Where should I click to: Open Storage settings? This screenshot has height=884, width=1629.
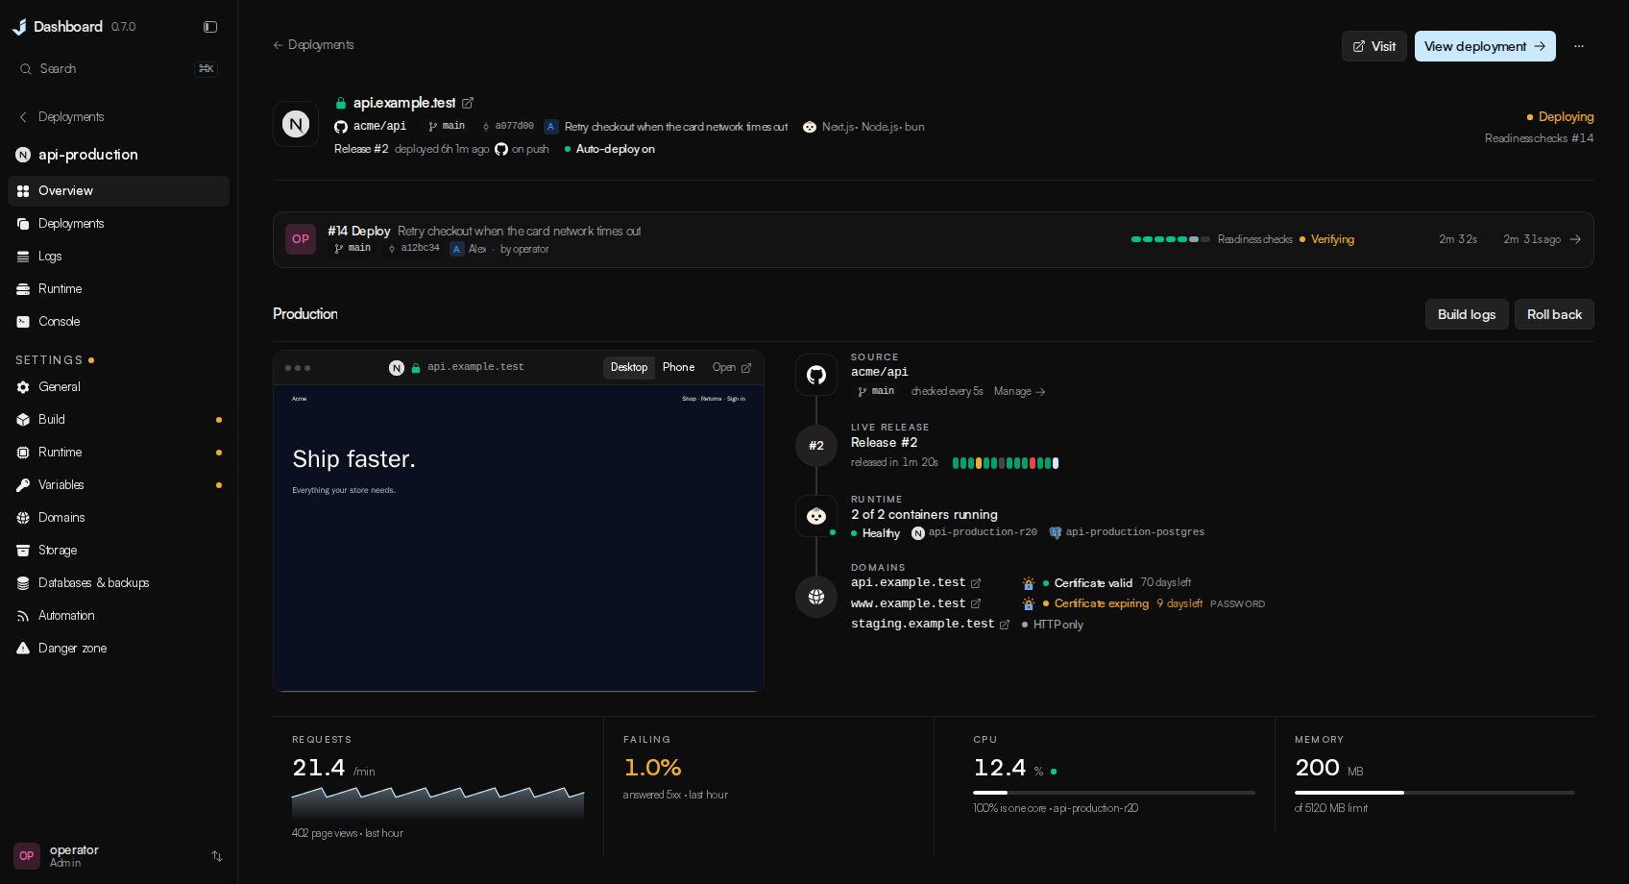[118, 551]
